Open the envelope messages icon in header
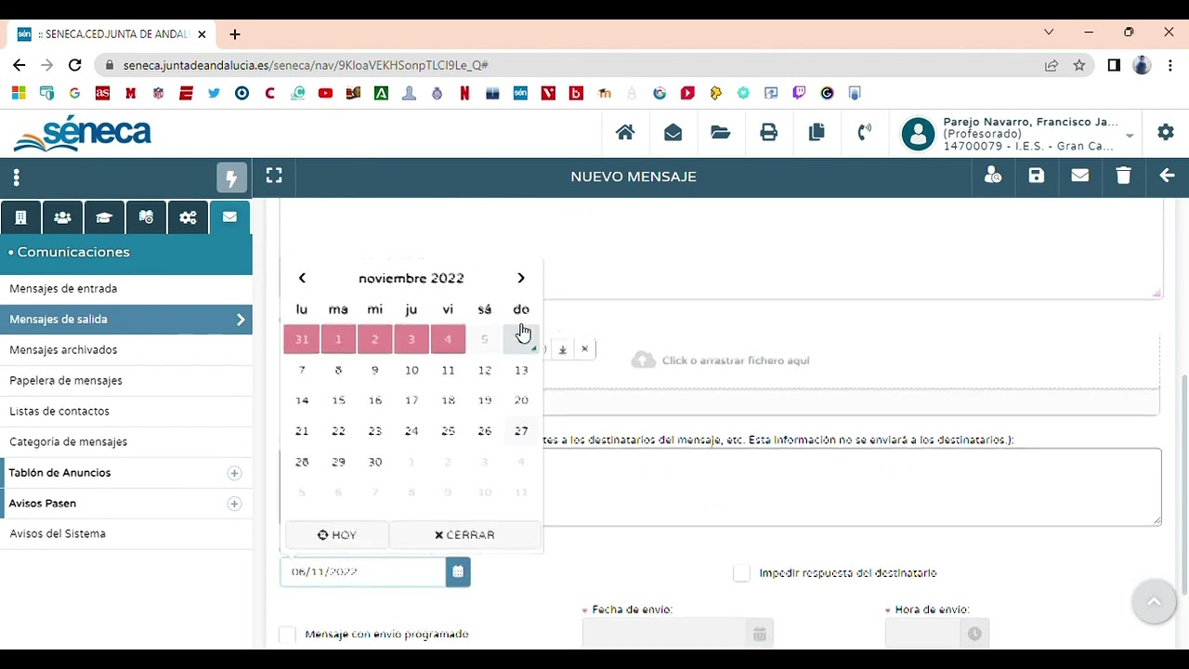1189x669 pixels. [x=673, y=133]
